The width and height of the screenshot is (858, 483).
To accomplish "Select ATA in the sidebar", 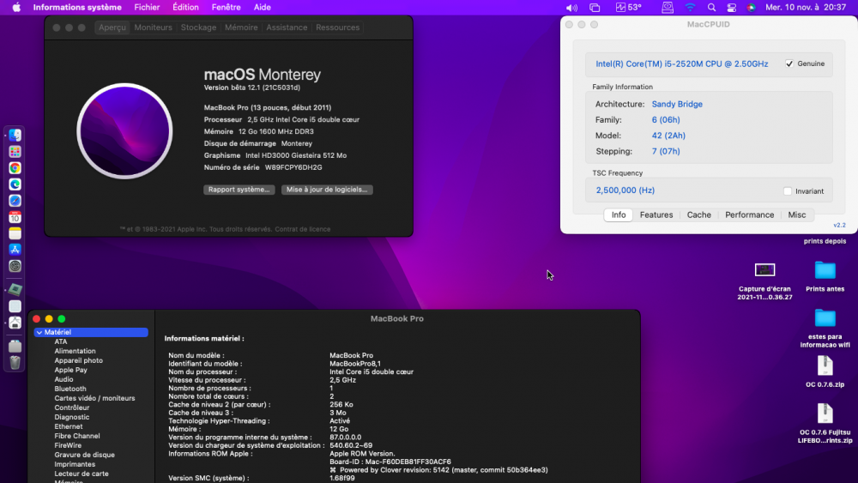I will tap(61, 341).
